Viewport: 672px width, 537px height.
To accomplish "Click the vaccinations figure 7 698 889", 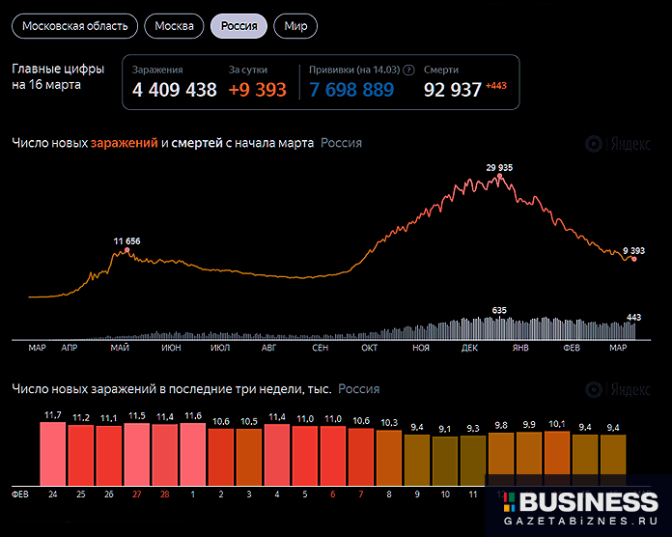I will 351,91.
